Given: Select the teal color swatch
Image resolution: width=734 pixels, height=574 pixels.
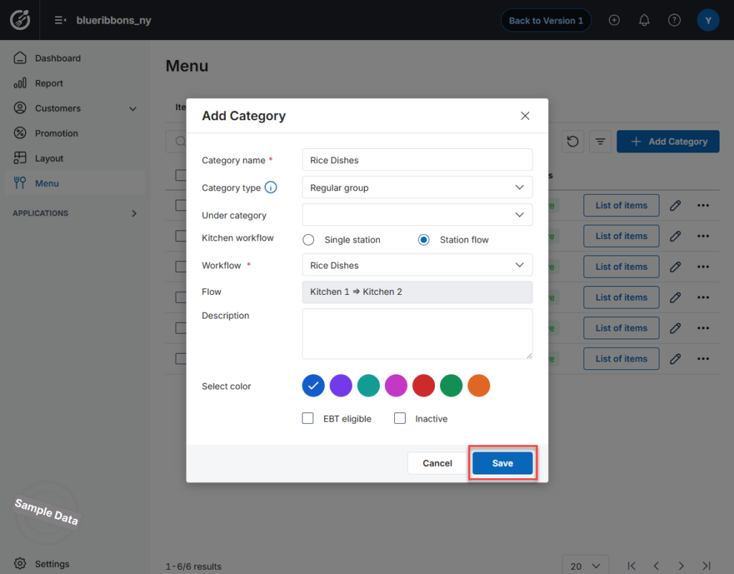Looking at the screenshot, I should click(368, 386).
